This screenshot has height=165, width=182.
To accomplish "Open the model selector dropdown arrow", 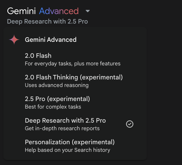I will coord(88,11).
